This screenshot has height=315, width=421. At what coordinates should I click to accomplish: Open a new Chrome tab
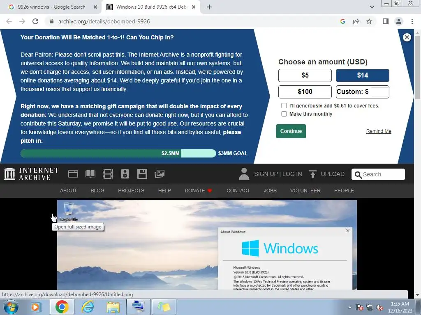pyautogui.click(x=209, y=7)
